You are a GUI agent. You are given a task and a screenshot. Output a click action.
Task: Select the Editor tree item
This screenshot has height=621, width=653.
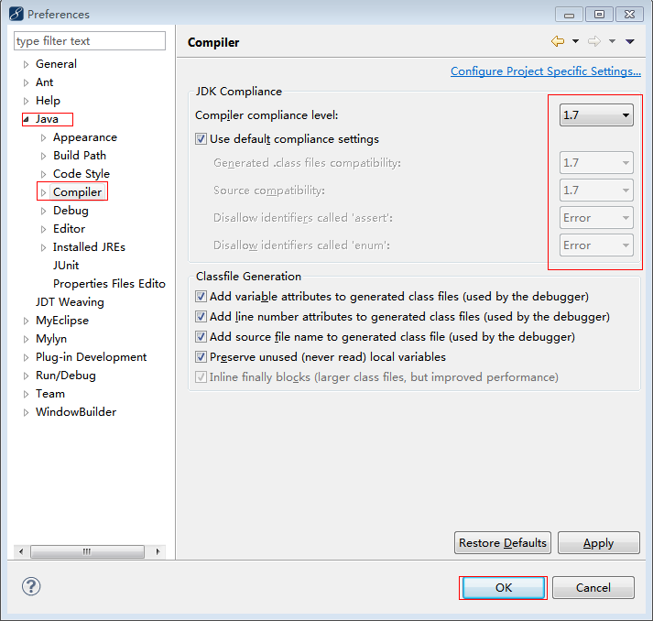coord(69,229)
